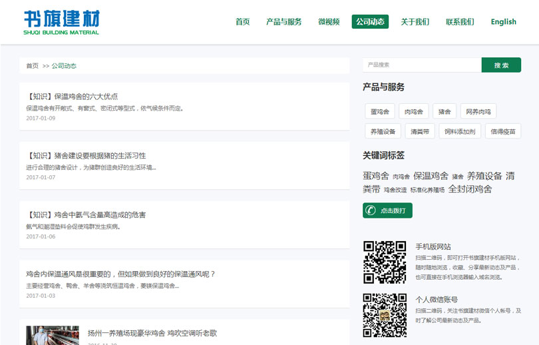
Task: Click the personal WeChat QR code
Action: 385,315
